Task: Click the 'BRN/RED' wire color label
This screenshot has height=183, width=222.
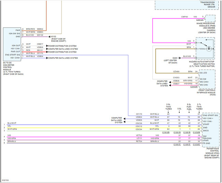Action: (x=30, y=29)
